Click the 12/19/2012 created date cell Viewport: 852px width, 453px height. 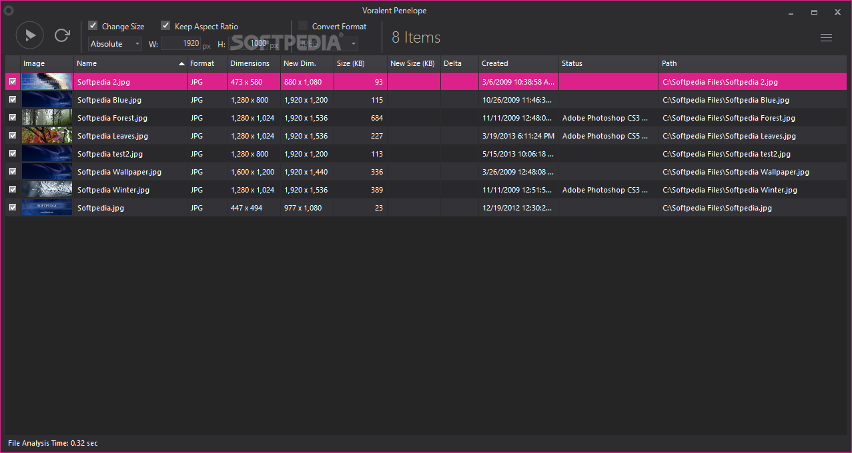click(517, 208)
